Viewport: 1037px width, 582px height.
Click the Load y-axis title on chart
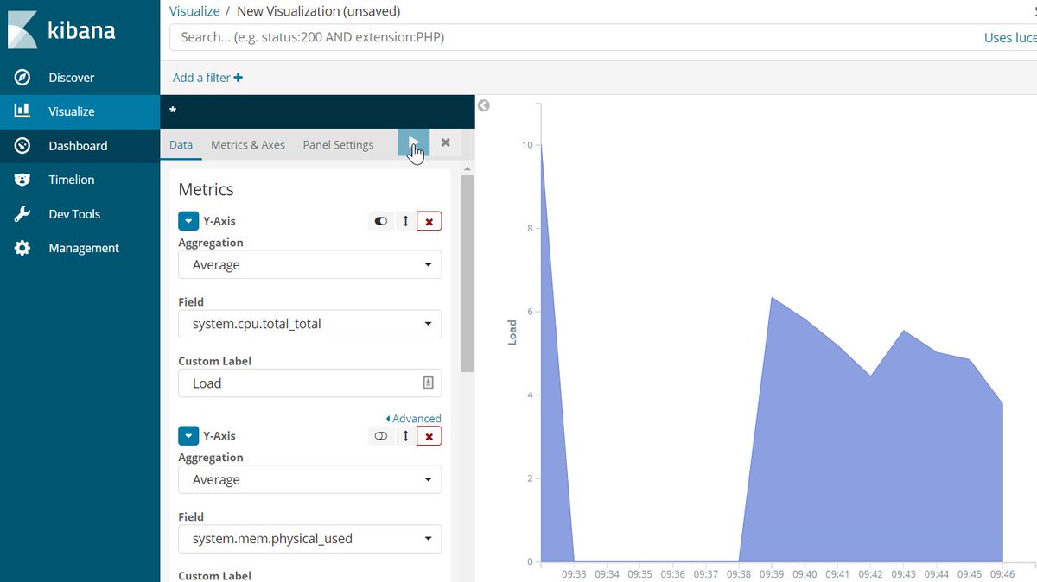pyautogui.click(x=512, y=332)
